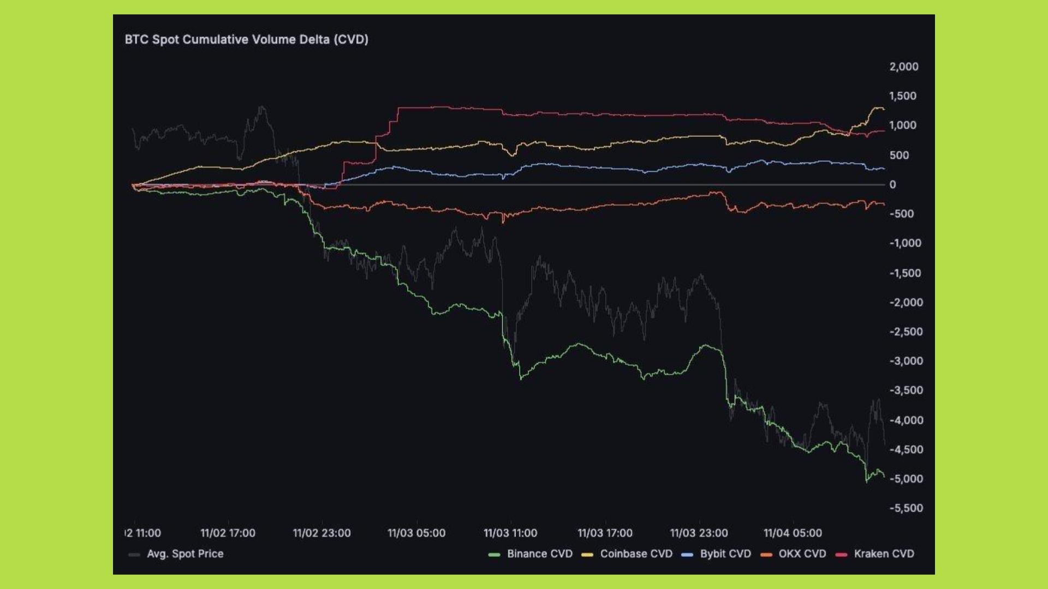The width and height of the screenshot is (1048, 589).
Task: Click the 11/04 05:00 time axis label
Action: (x=793, y=533)
